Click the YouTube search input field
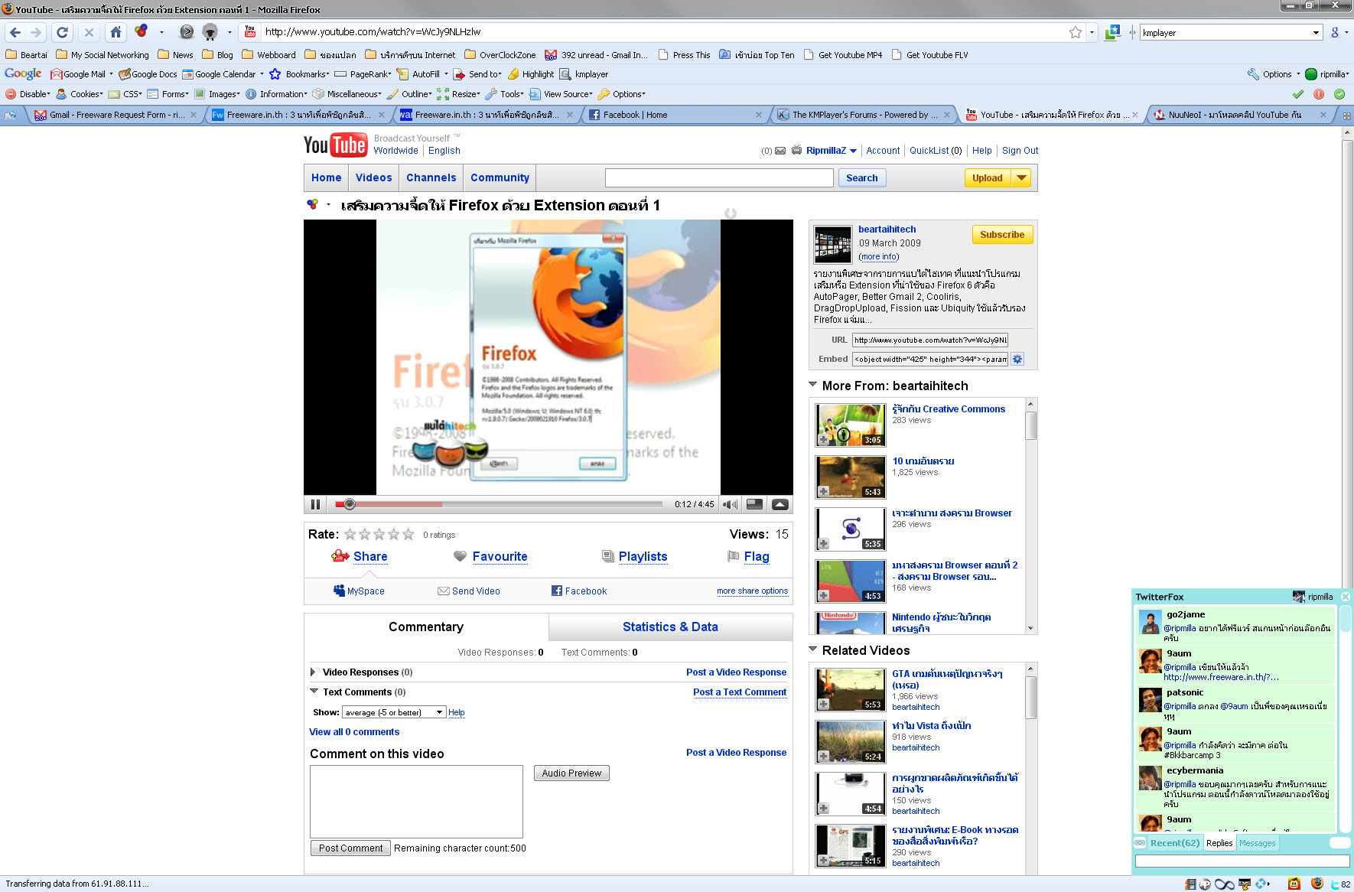The height and width of the screenshot is (892, 1354). point(719,177)
